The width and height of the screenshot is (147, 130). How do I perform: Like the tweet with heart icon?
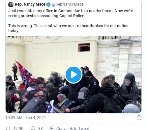click(8, 128)
